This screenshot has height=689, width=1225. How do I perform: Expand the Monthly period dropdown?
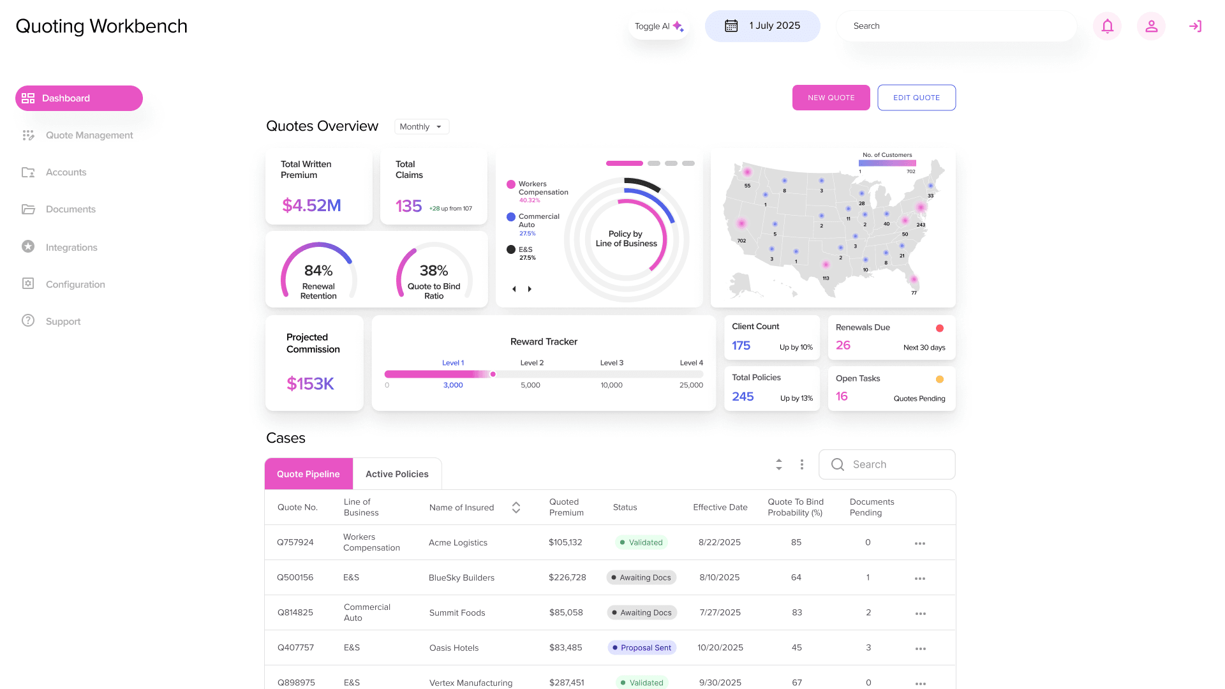pos(422,127)
